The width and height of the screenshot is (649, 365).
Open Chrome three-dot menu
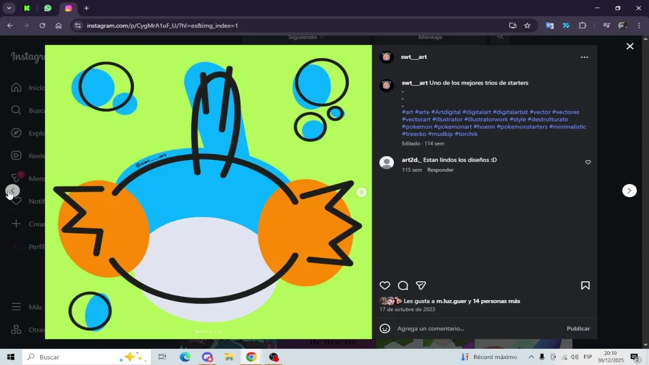pos(639,25)
